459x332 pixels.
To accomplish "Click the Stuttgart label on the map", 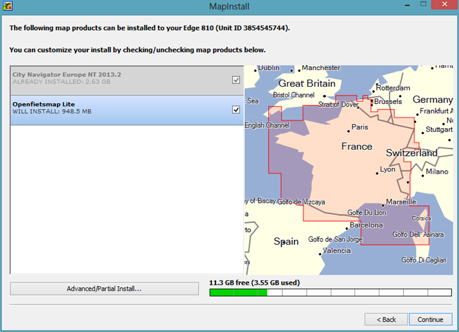I will (x=439, y=129).
